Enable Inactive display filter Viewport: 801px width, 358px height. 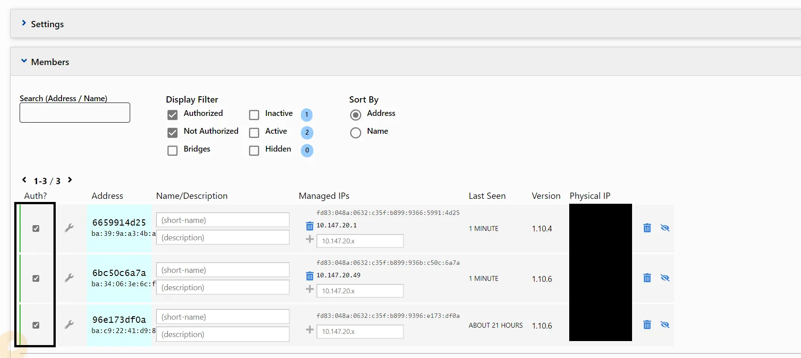[254, 115]
